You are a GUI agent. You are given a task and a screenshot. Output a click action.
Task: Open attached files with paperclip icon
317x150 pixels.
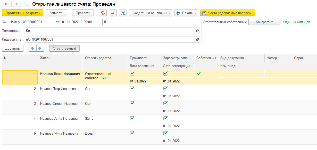[x=113, y=13]
